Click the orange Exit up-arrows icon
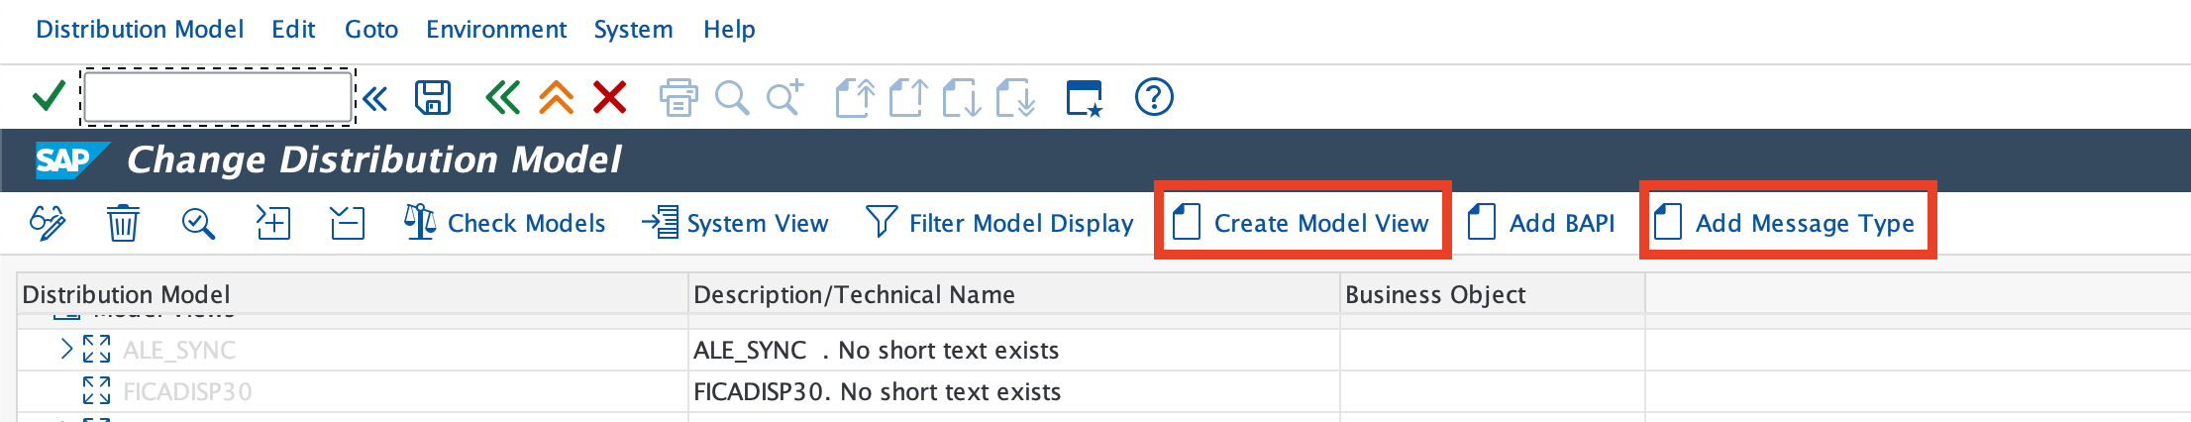Screen dimensions: 2191x422 pos(556,98)
